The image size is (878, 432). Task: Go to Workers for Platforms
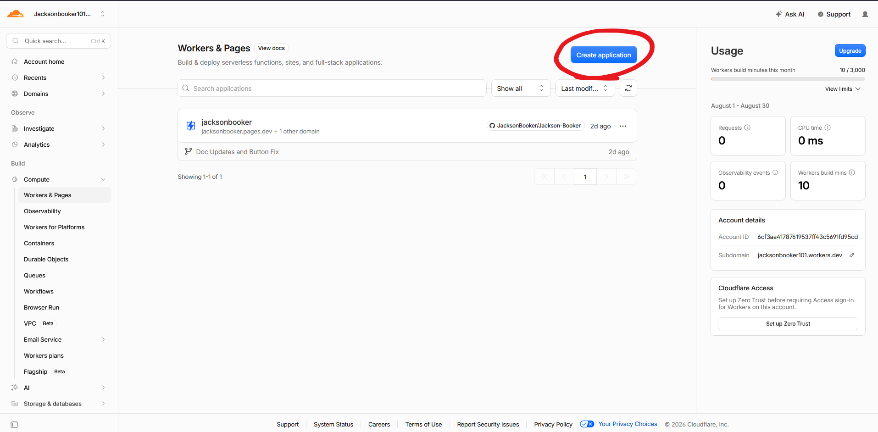54,227
